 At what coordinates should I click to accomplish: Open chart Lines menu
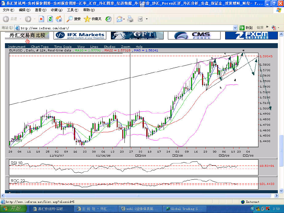point(94,47)
